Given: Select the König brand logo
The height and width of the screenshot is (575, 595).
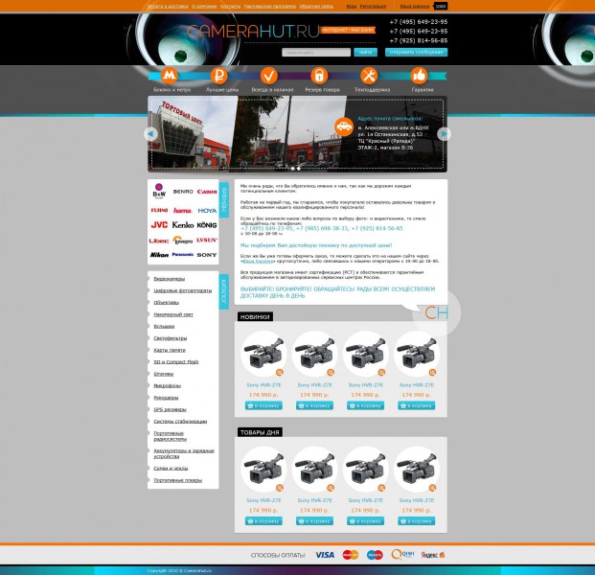Looking at the screenshot, I should [207, 225].
